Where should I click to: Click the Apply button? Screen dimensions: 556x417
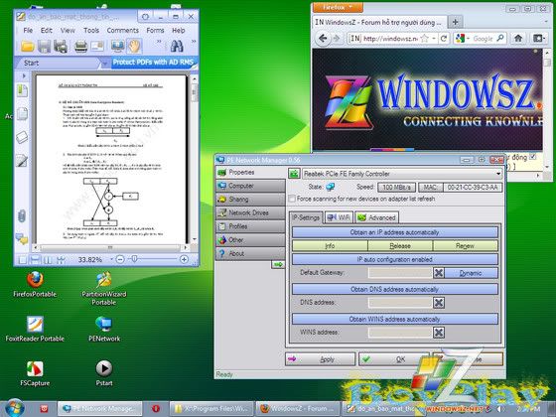pos(320,359)
